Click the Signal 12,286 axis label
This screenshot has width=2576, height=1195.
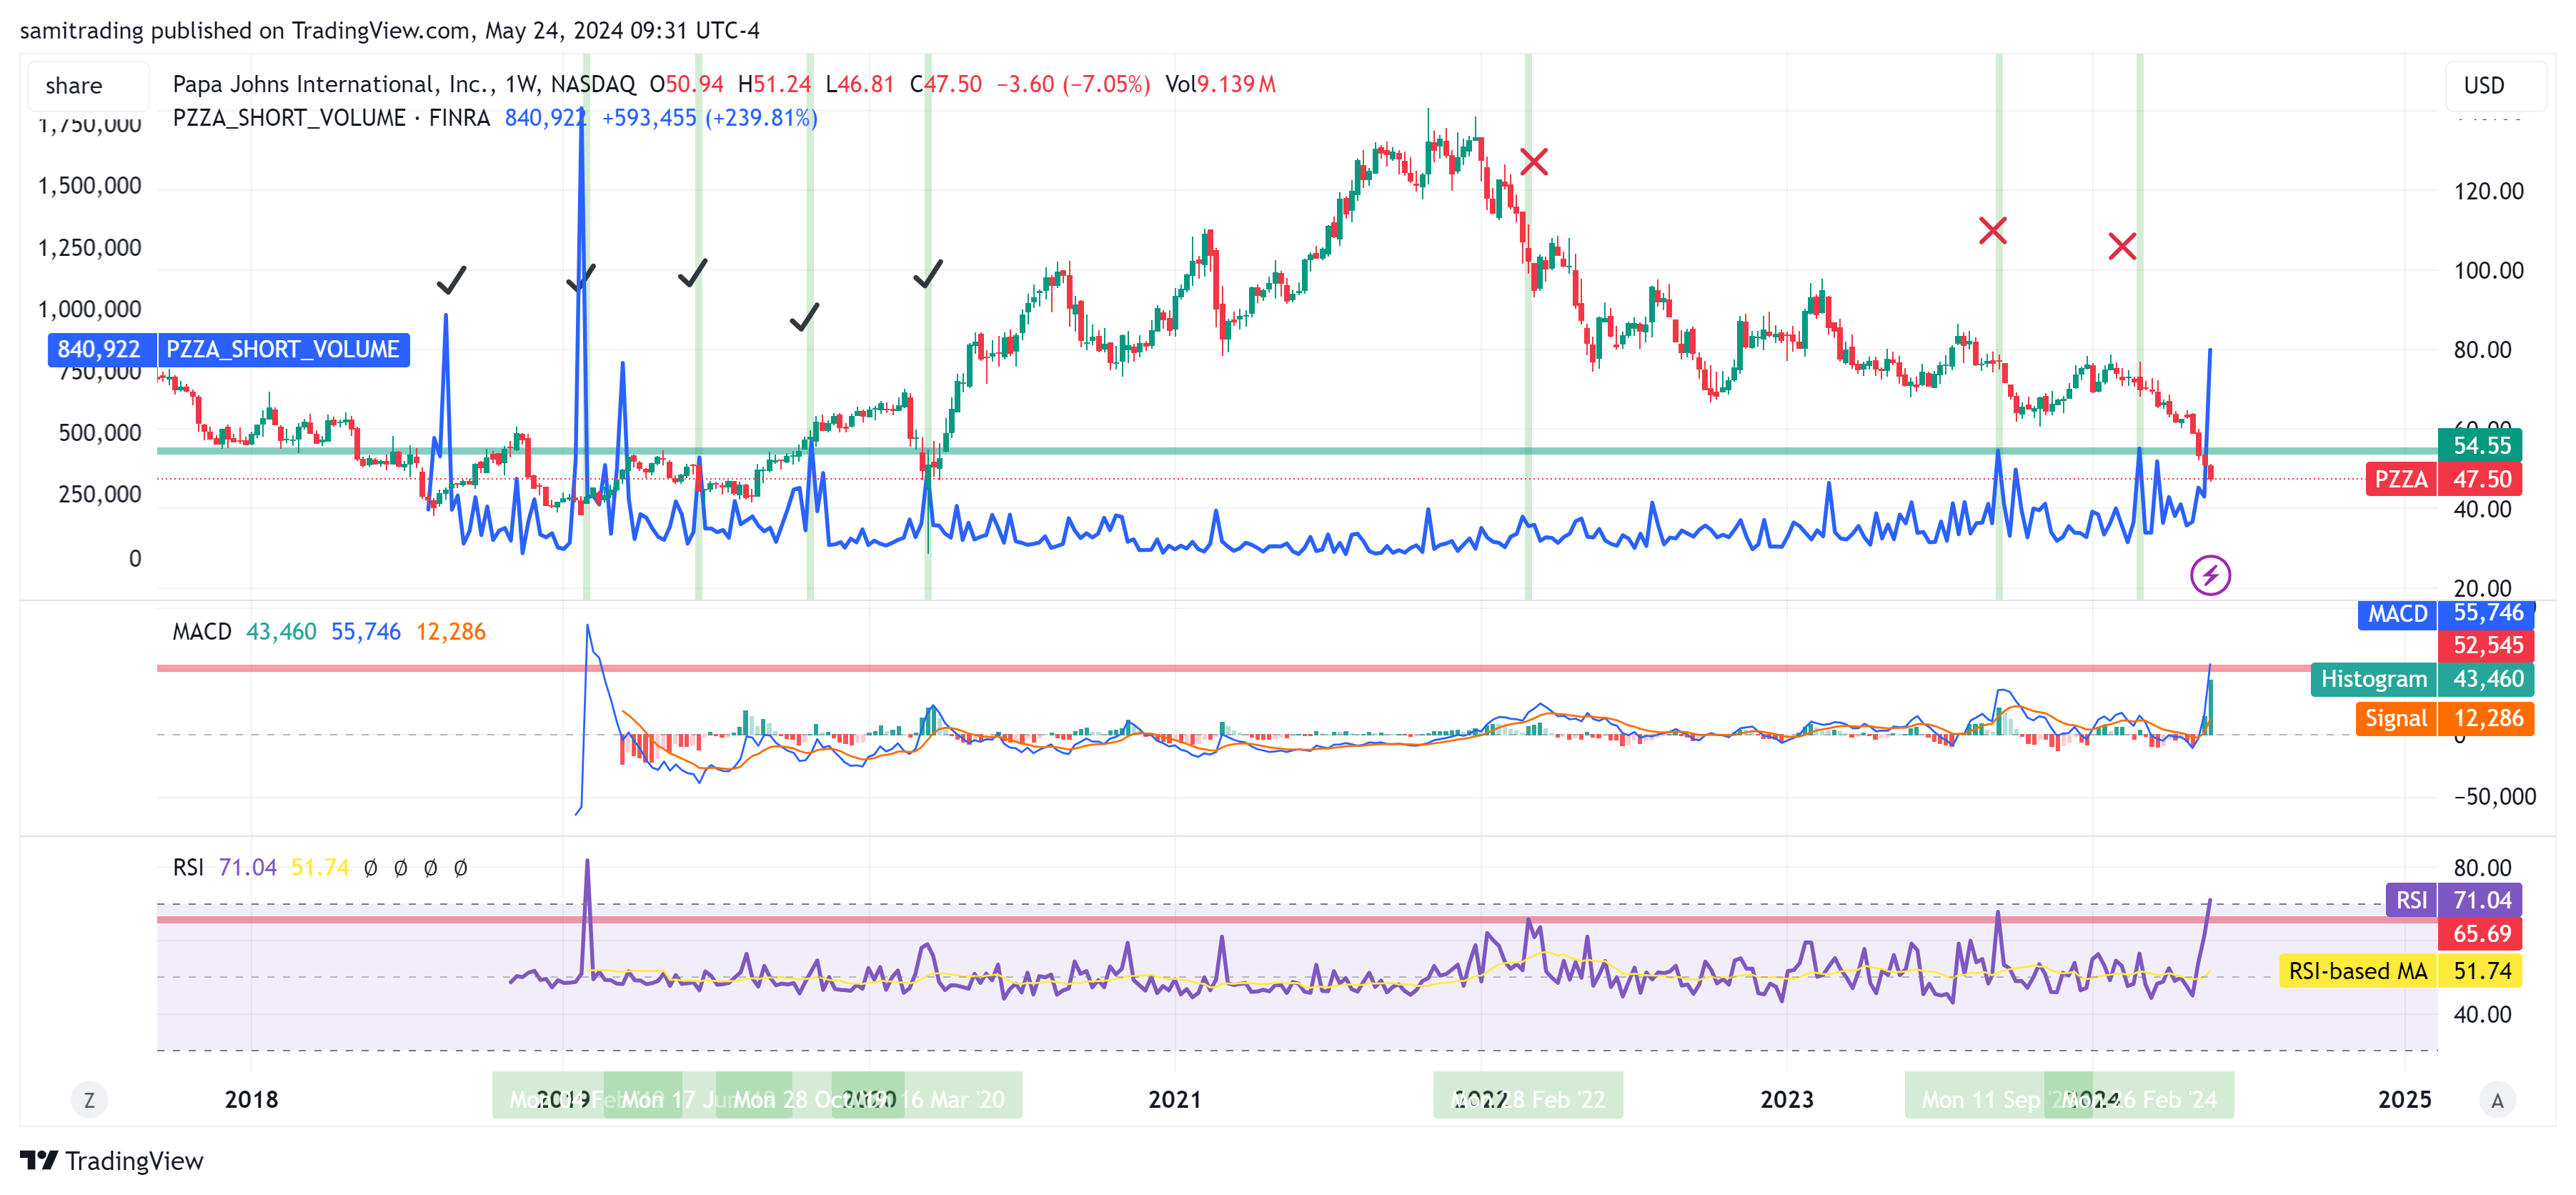(x=2444, y=719)
